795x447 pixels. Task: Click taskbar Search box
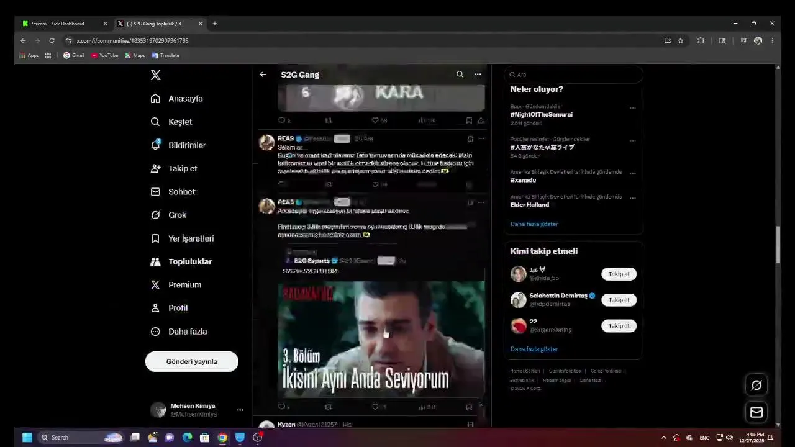coord(81,437)
